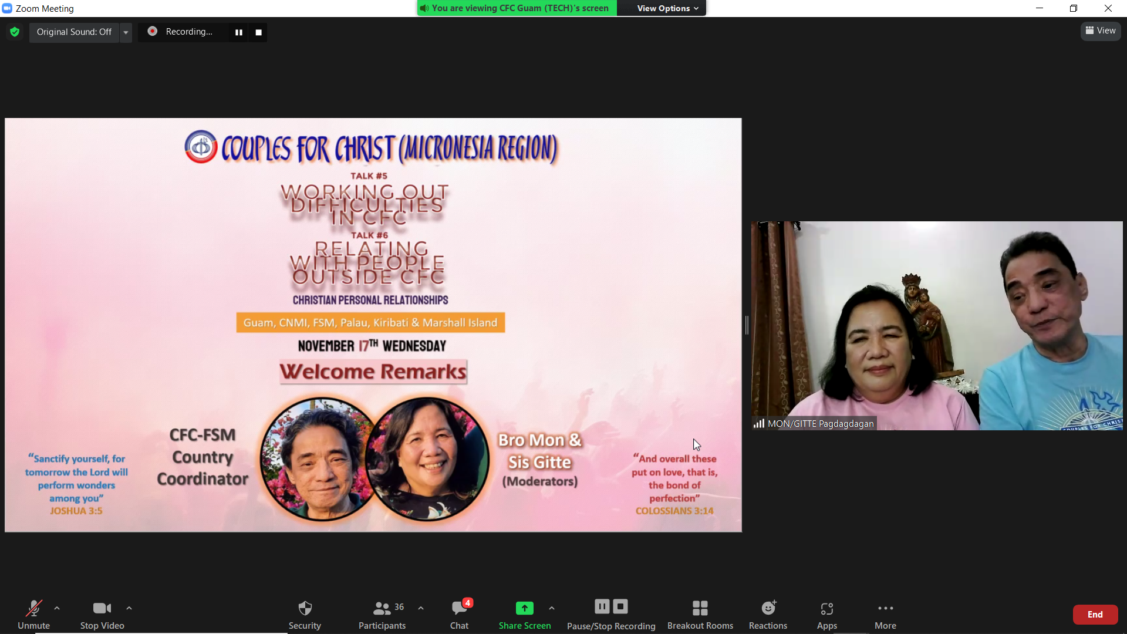Click the unread chat badge showing 4

[x=467, y=602]
